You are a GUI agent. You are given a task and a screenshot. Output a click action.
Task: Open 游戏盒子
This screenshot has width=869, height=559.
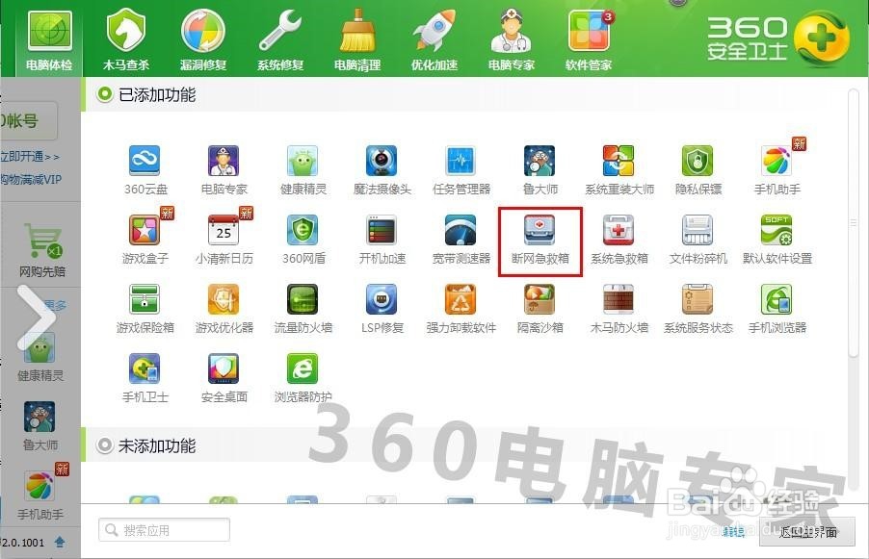pyautogui.click(x=145, y=239)
